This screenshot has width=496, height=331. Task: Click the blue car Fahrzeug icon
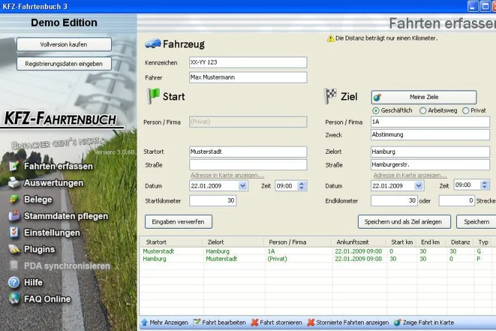click(153, 44)
